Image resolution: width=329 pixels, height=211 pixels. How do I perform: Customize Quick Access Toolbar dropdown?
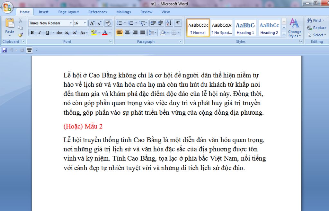point(37,50)
